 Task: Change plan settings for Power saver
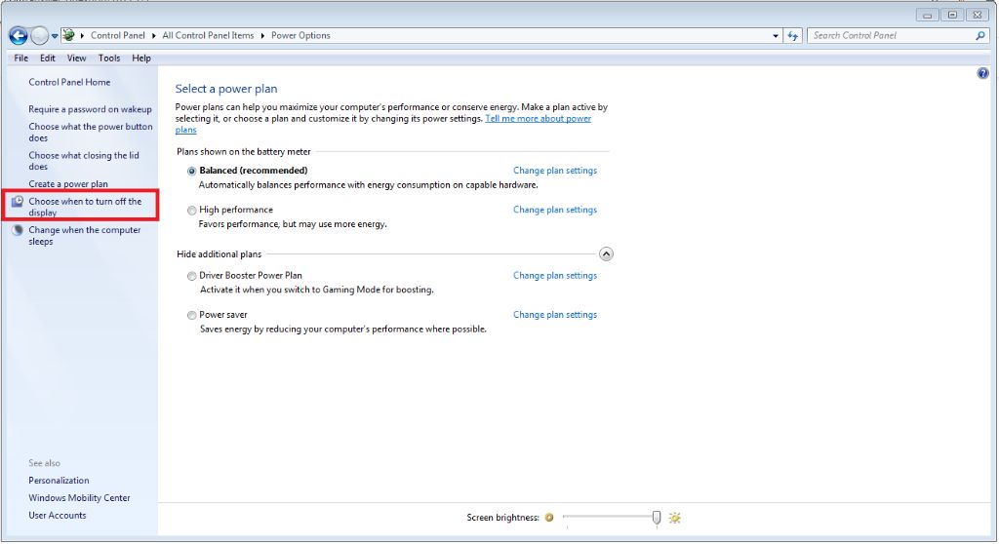tap(555, 315)
